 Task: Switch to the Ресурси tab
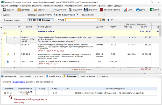39,76
